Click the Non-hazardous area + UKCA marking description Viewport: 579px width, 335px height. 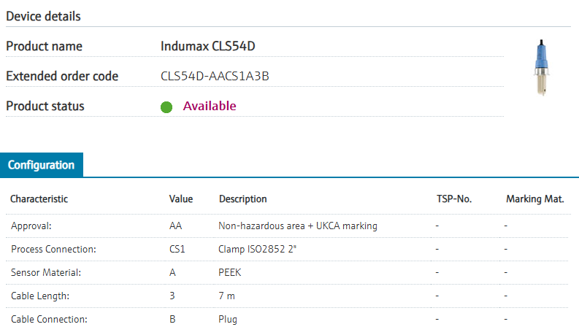click(x=298, y=226)
